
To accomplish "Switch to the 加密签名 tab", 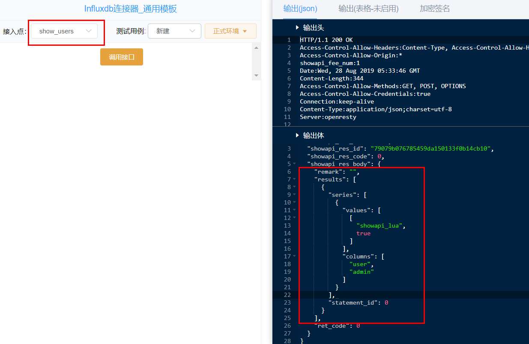I will coord(435,9).
